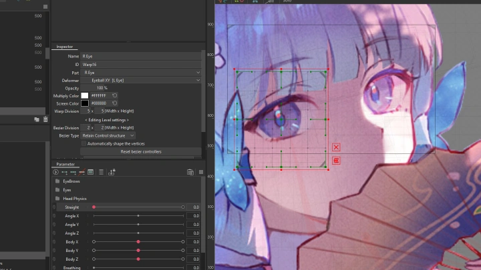
Task: Click the Parameter panel vertical scrollbar
Action: click(x=203, y=215)
